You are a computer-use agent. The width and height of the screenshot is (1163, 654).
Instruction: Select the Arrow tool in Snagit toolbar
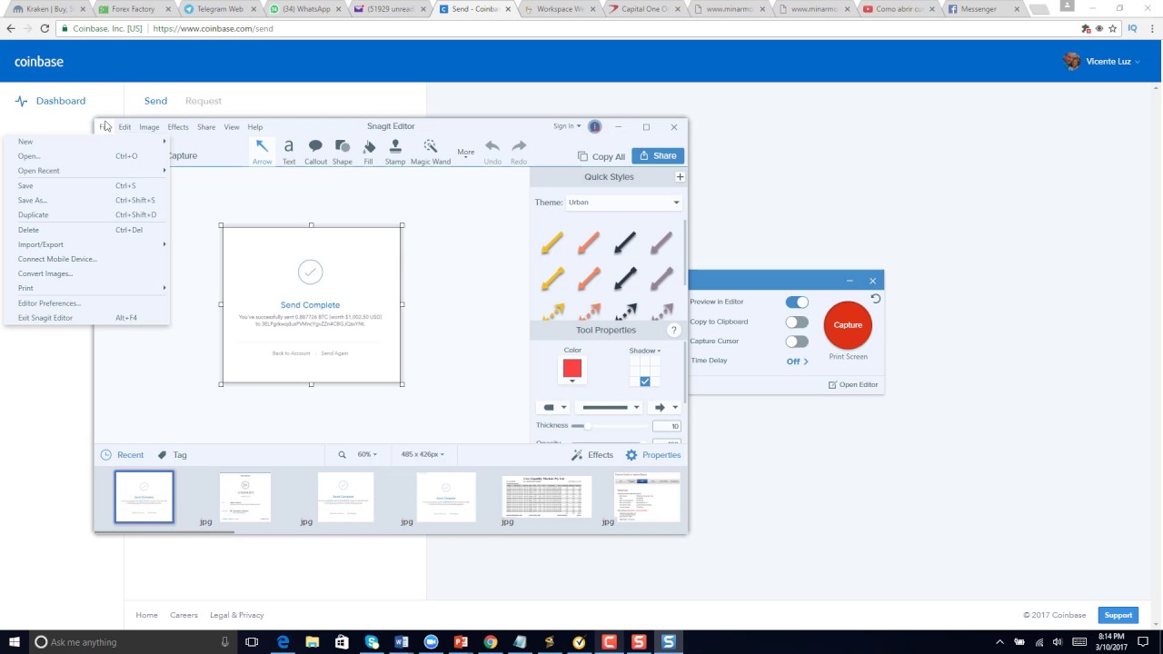[x=262, y=152]
